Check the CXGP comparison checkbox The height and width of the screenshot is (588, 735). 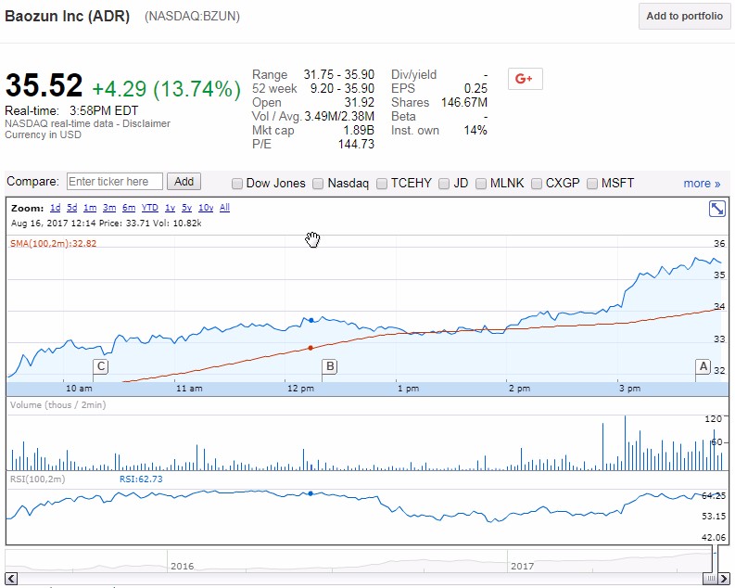537,184
